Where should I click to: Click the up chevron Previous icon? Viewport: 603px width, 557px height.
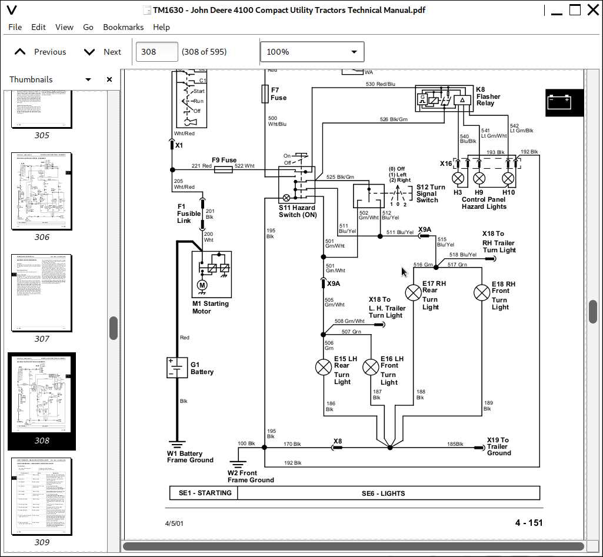pos(20,52)
